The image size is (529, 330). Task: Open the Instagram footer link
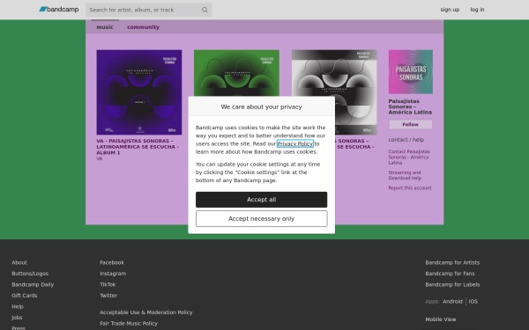tap(113, 274)
